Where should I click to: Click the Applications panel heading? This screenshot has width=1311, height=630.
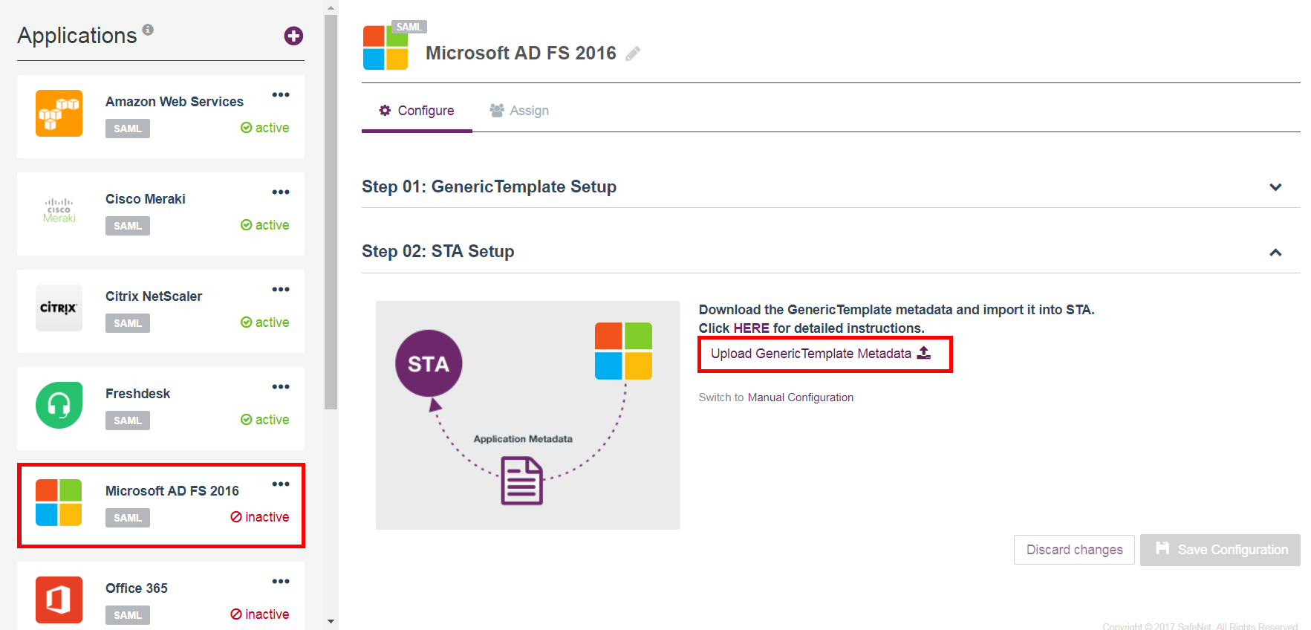77,36
